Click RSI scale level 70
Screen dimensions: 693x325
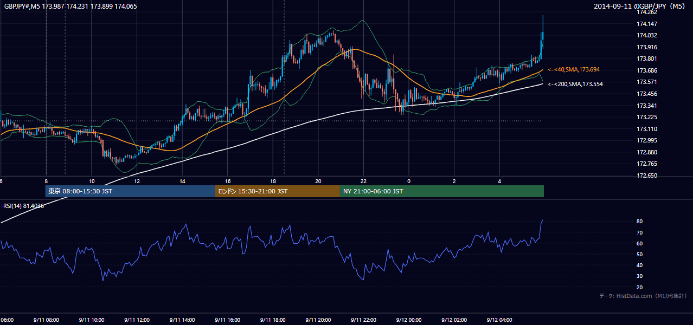pos(639,232)
